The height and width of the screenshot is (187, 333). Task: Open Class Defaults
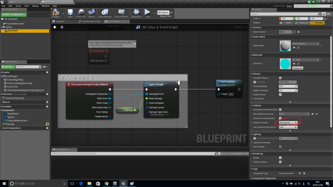(x=121, y=13)
